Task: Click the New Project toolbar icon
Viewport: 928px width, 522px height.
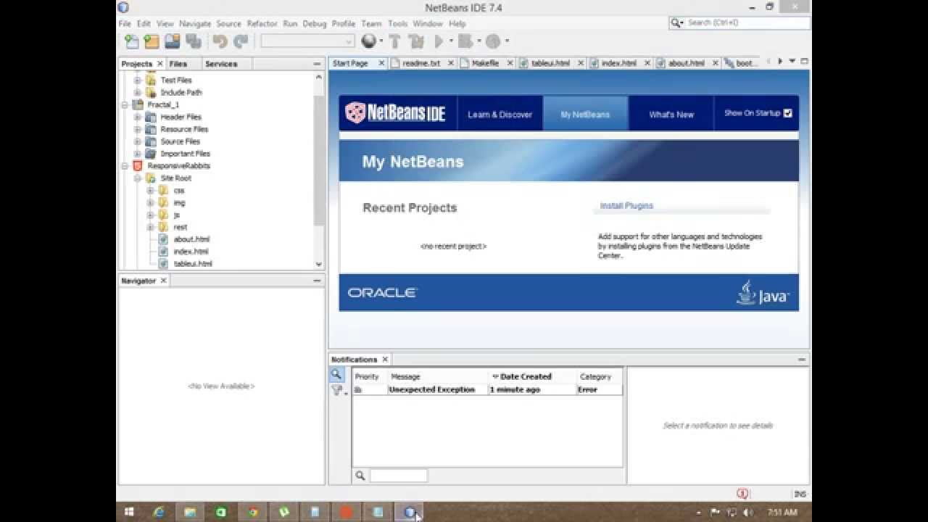Action: click(152, 42)
